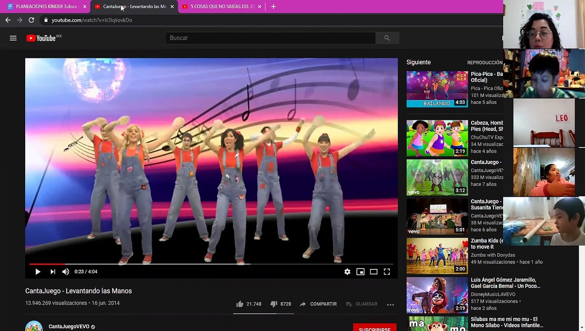
Task: Open the YouTube hamburger guide menu
Action: tap(13, 38)
